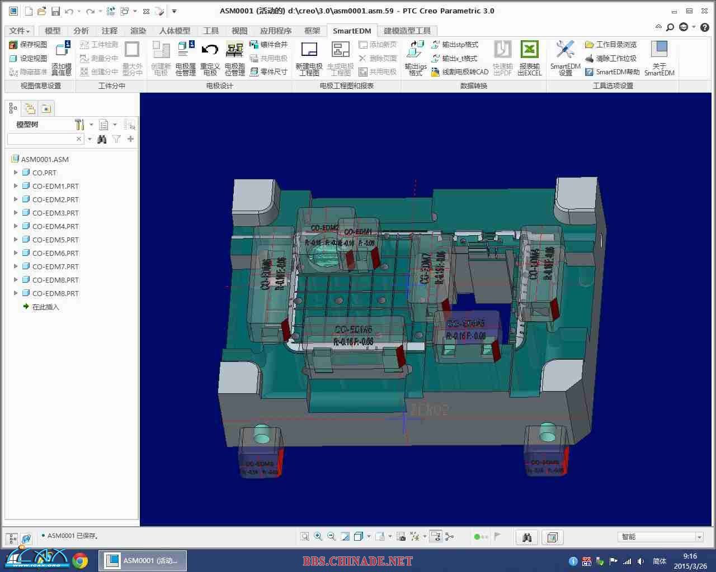Toggle the web browser panel in status bar

point(26,538)
